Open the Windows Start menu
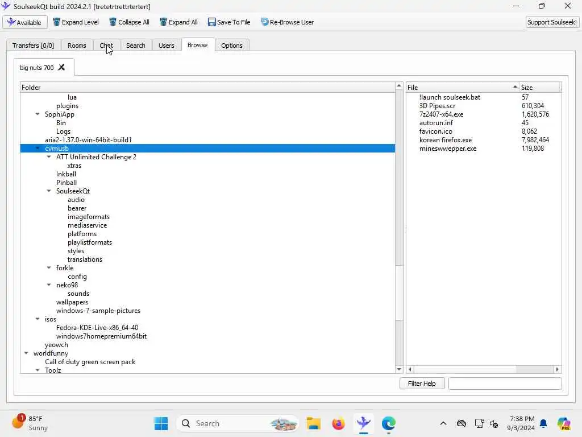The image size is (582, 437). pyautogui.click(x=161, y=423)
